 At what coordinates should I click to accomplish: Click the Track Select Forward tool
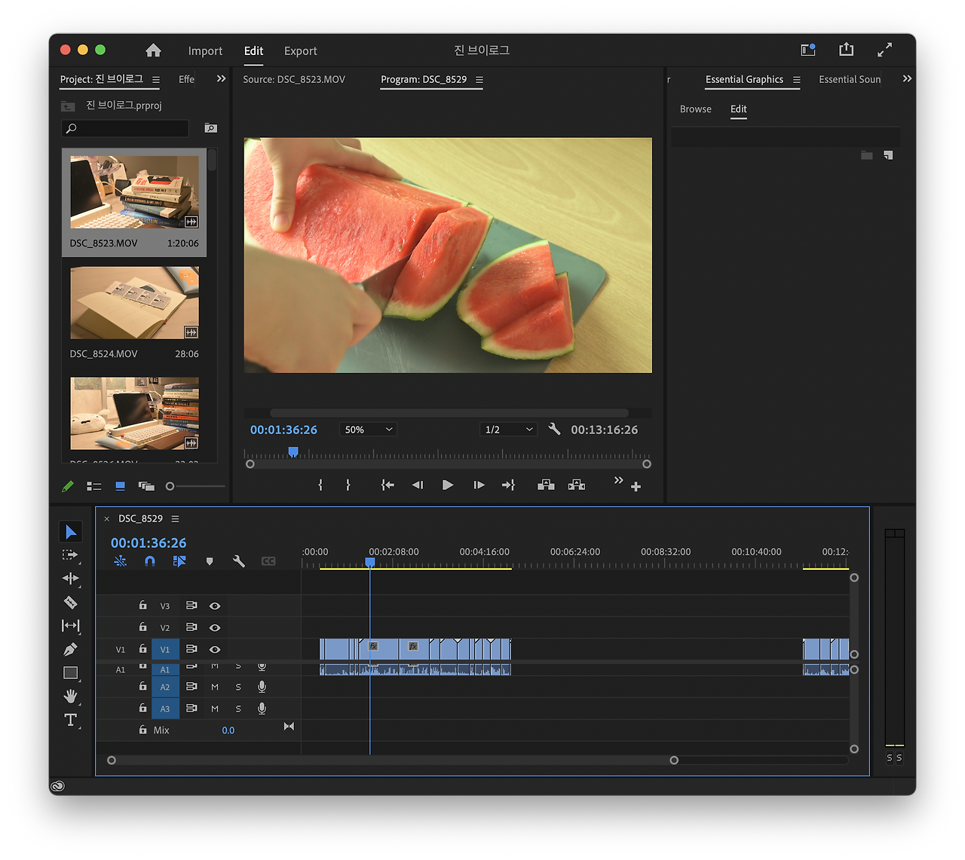[70, 555]
